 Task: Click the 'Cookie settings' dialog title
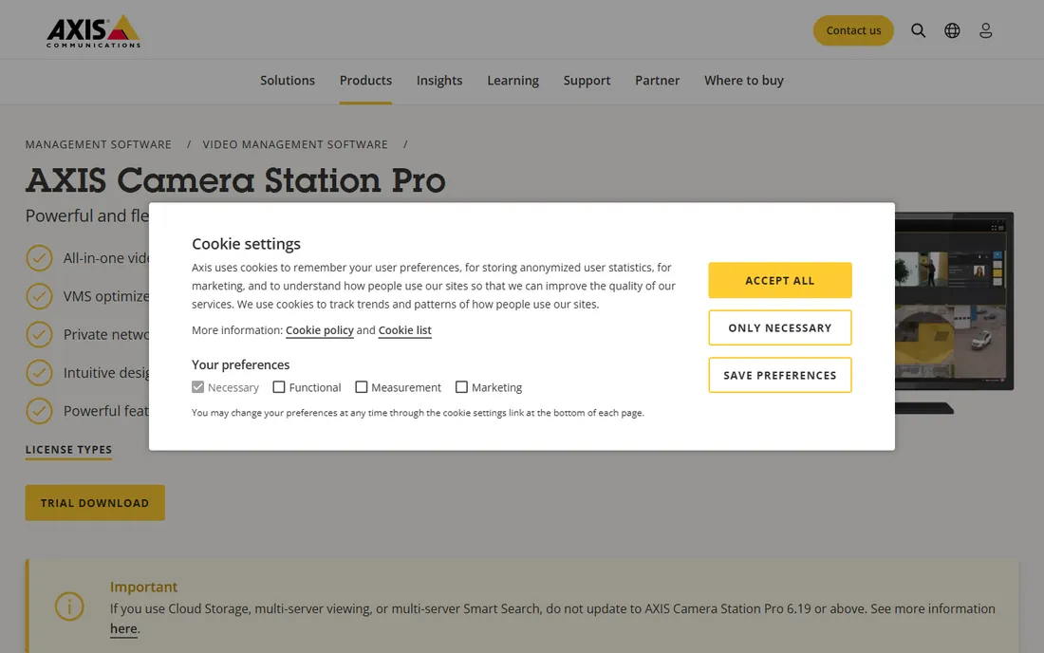tap(247, 244)
